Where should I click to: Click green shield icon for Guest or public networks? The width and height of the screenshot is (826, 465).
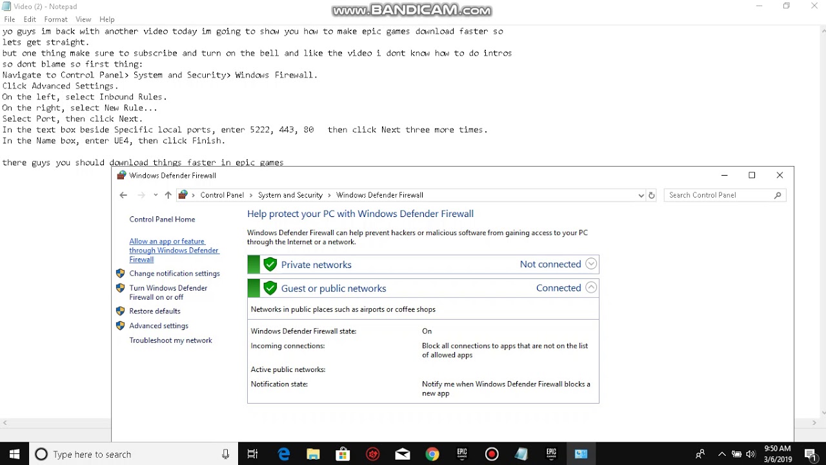click(270, 288)
